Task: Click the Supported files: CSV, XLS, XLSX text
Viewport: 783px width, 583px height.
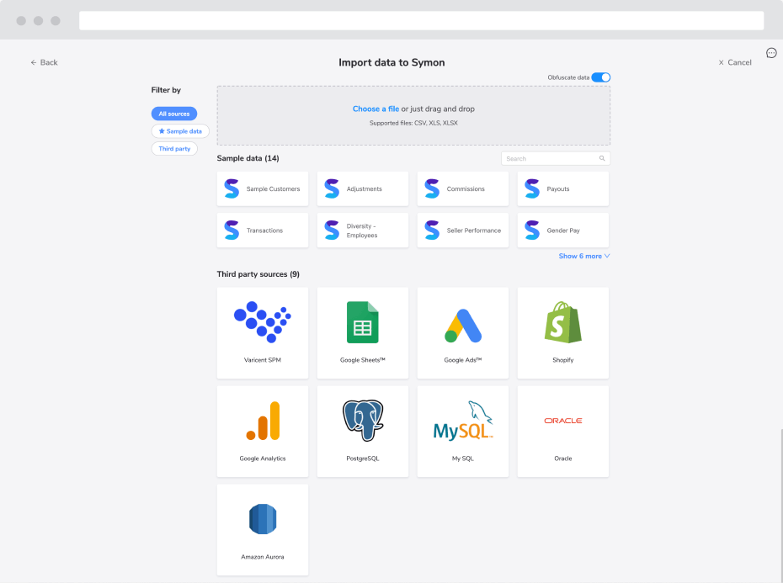Action: click(x=413, y=123)
